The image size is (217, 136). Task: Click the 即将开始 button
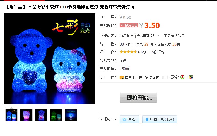pos(139,98)
